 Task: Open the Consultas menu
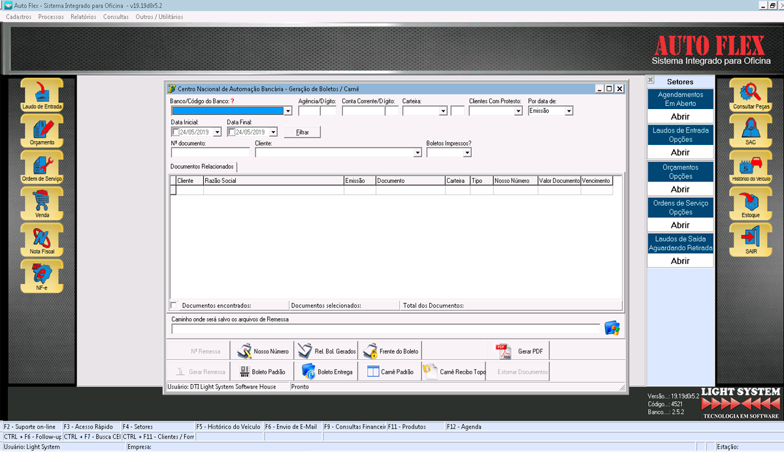coord(116,17)
